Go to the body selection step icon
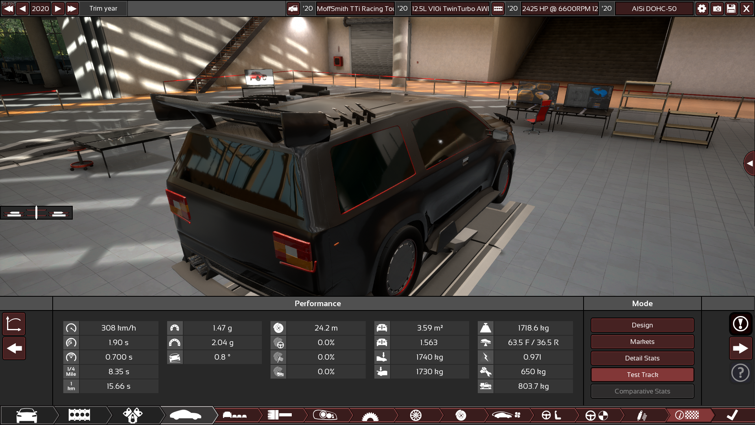 (235, 415)
